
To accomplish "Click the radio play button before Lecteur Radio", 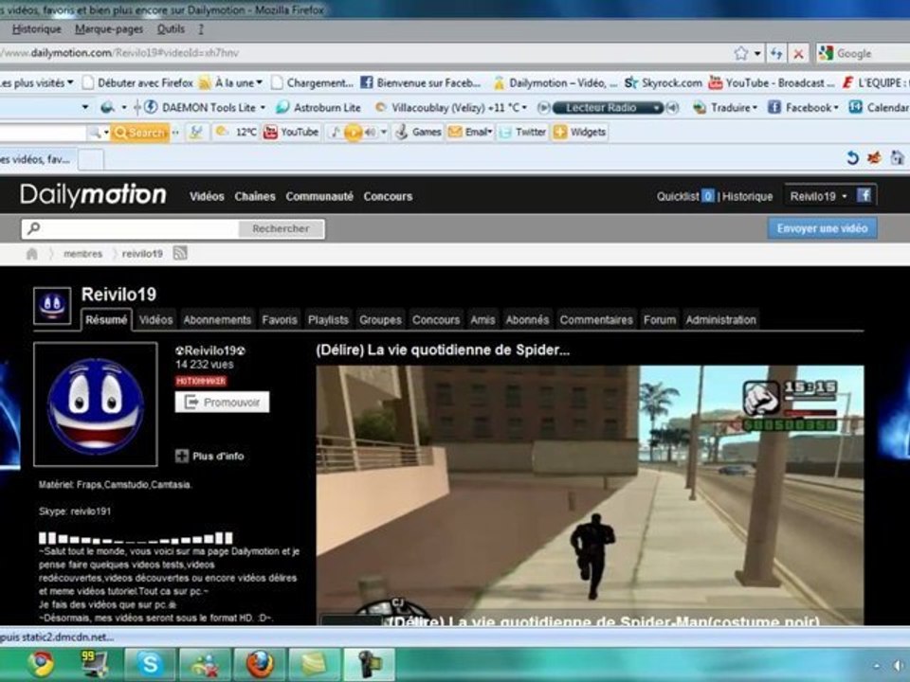I will [x=543, y=108].
